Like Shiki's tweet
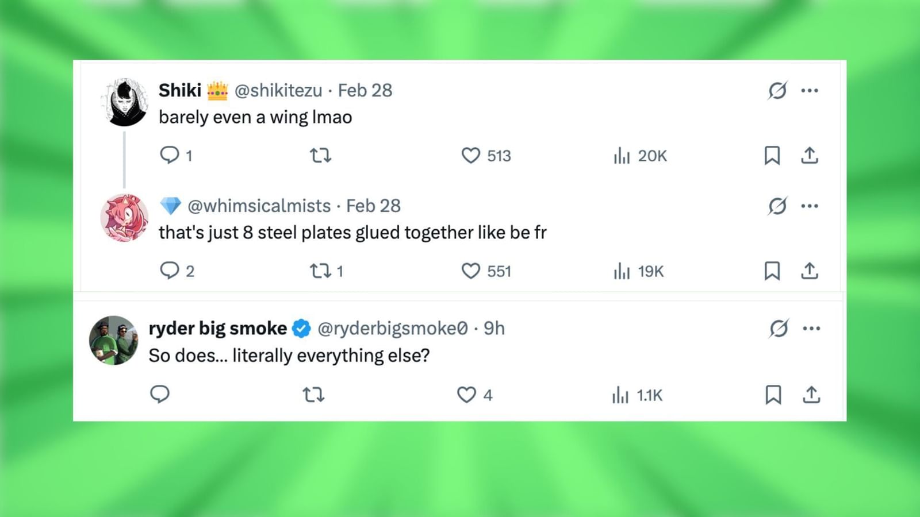 tap(471, 156)
